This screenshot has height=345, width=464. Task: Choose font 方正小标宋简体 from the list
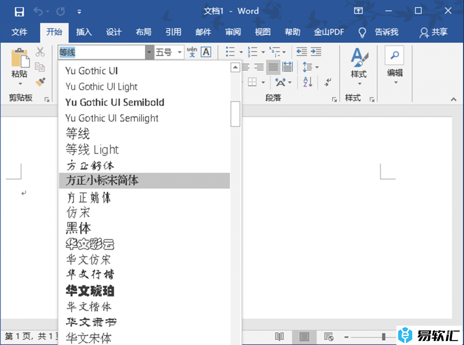pos(144,180)
